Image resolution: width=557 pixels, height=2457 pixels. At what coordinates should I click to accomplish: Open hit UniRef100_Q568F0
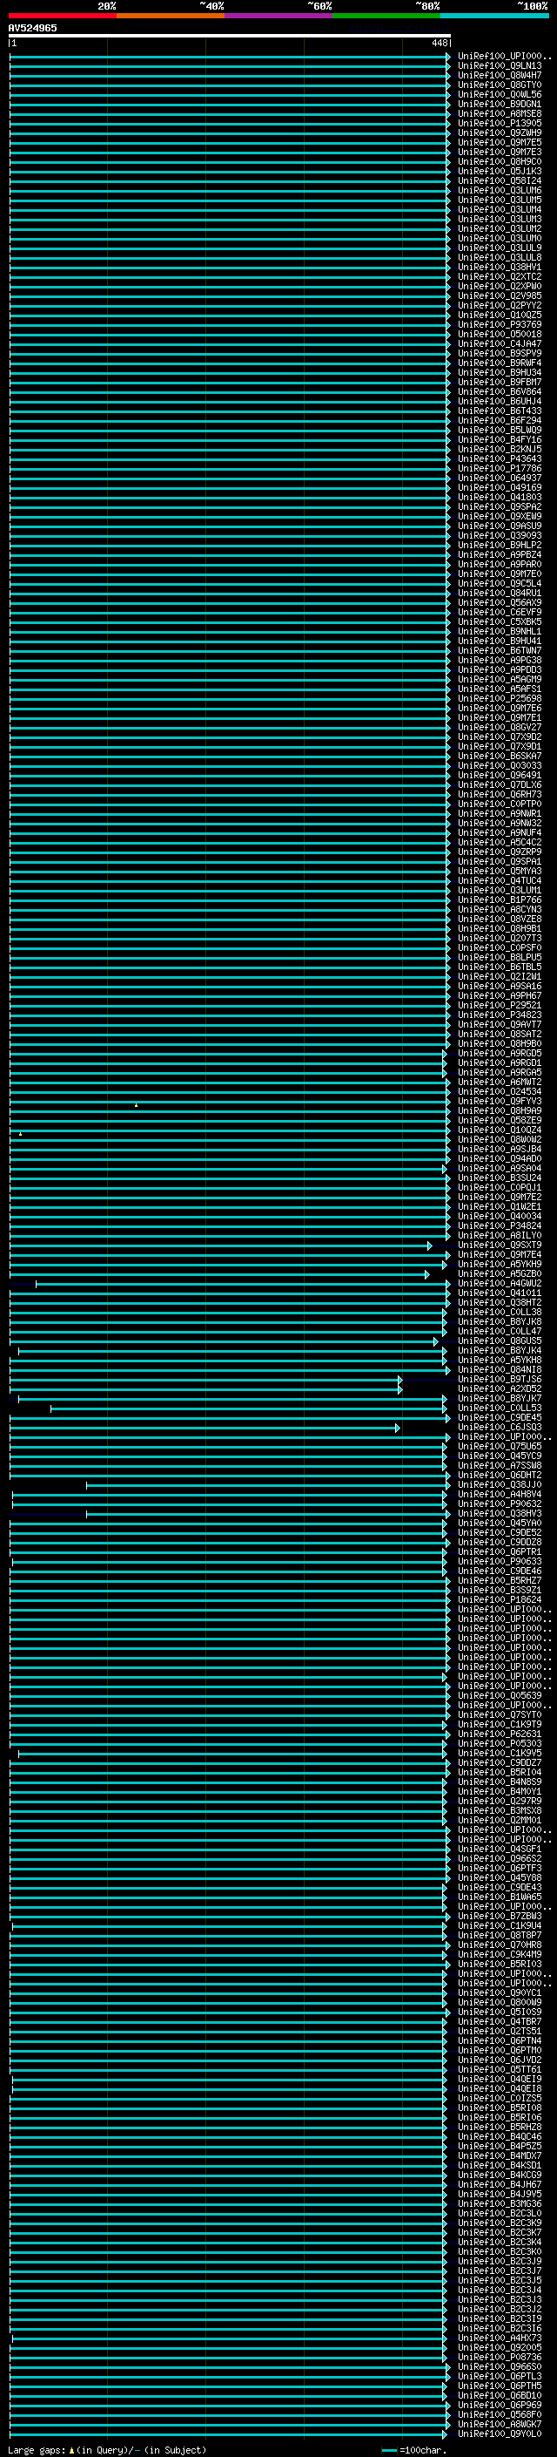(x=500, y=2415)
